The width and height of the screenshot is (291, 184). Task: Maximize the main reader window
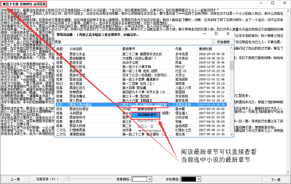click(x=273, y=3)
